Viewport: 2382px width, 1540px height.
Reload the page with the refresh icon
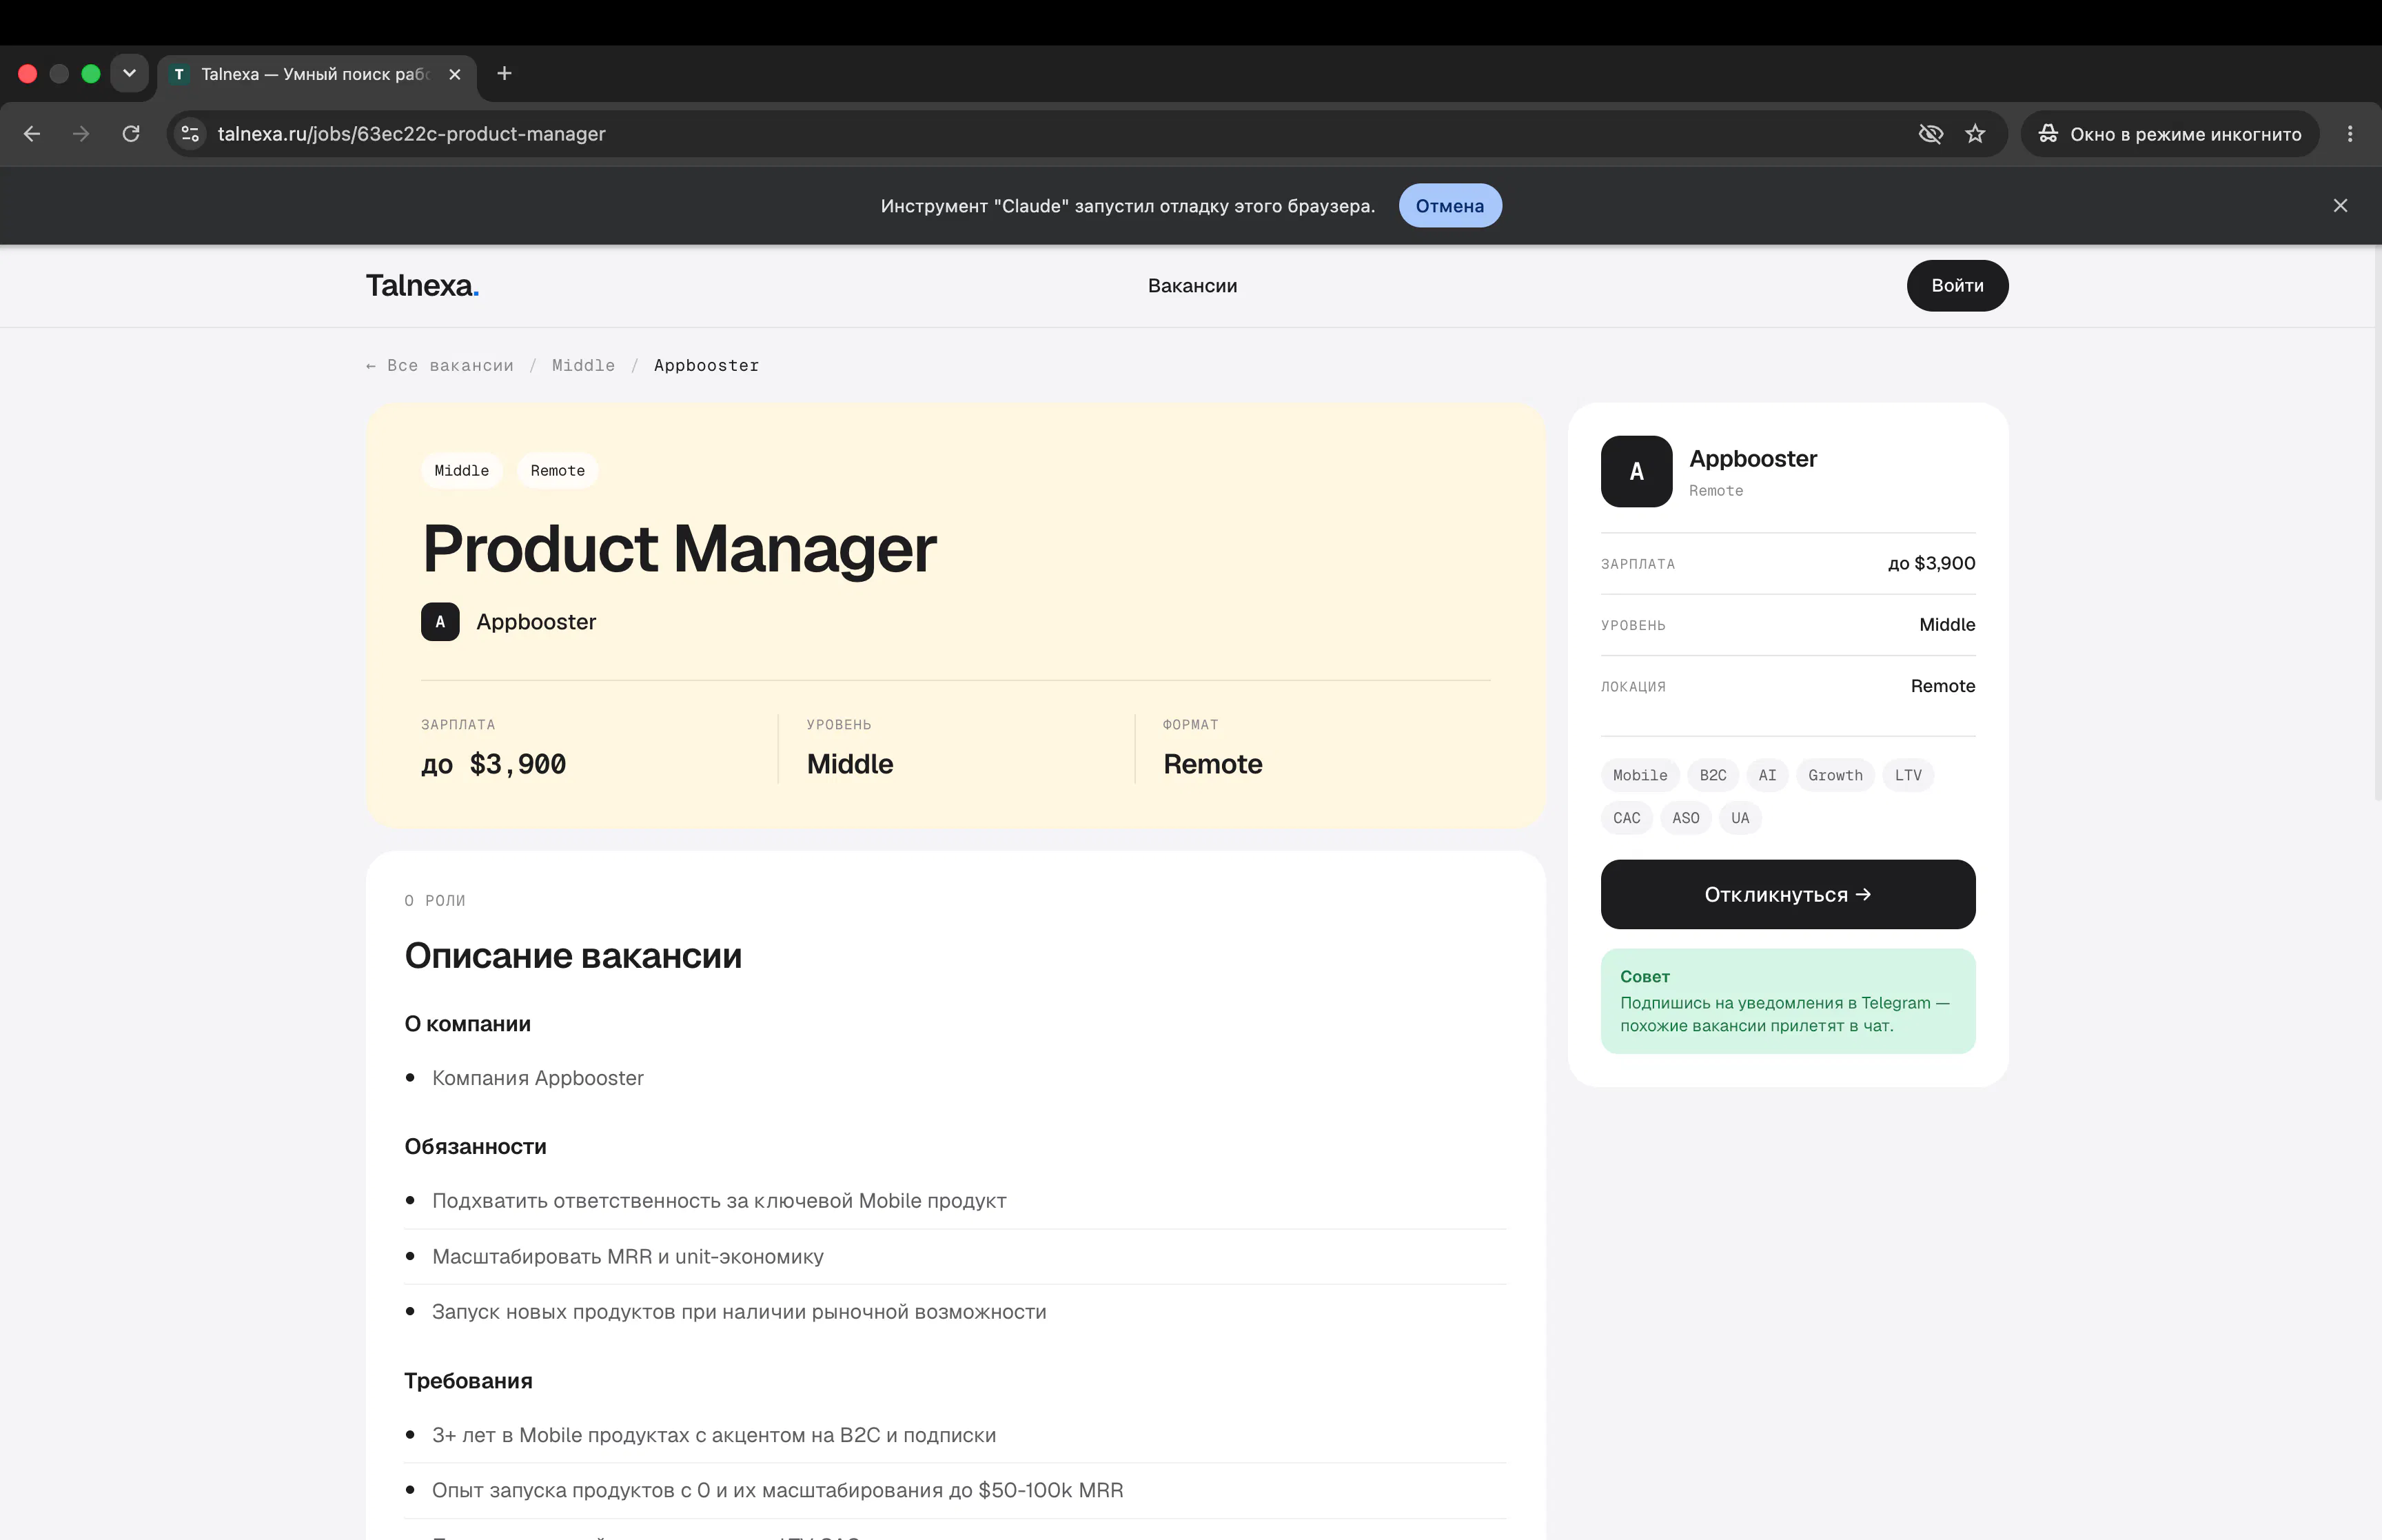[x=131, y=134]
